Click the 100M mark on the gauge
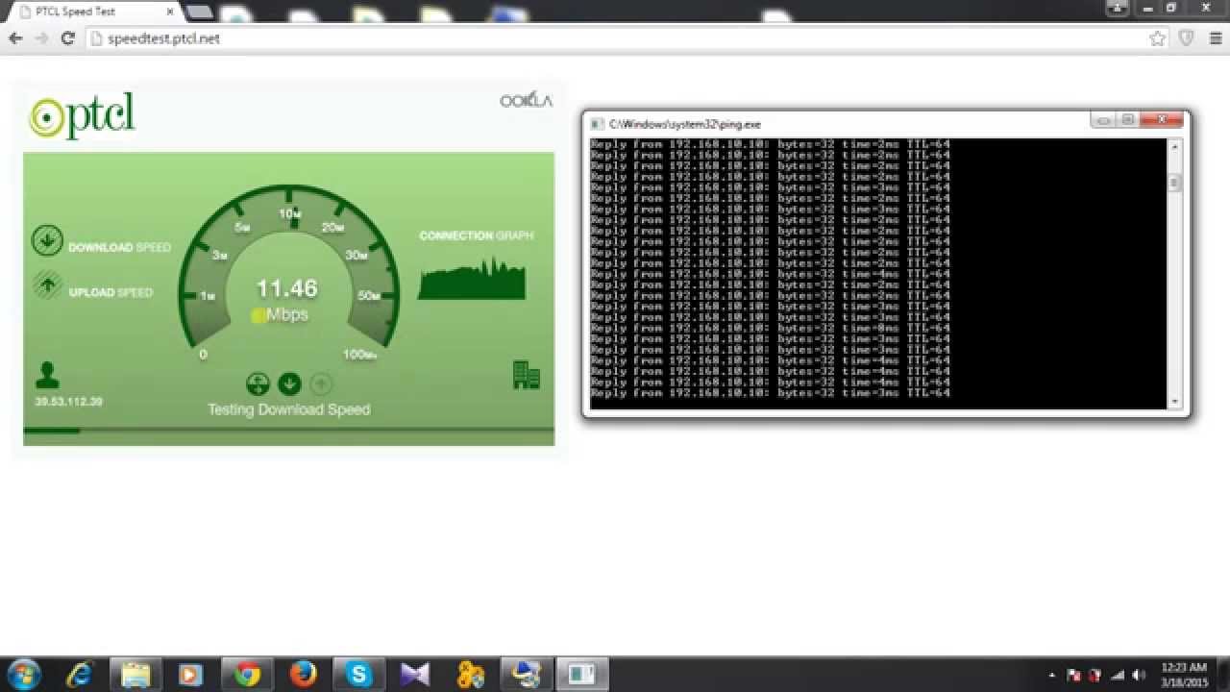The width and height of the screenshot is (1230, 692). [359, 355]
